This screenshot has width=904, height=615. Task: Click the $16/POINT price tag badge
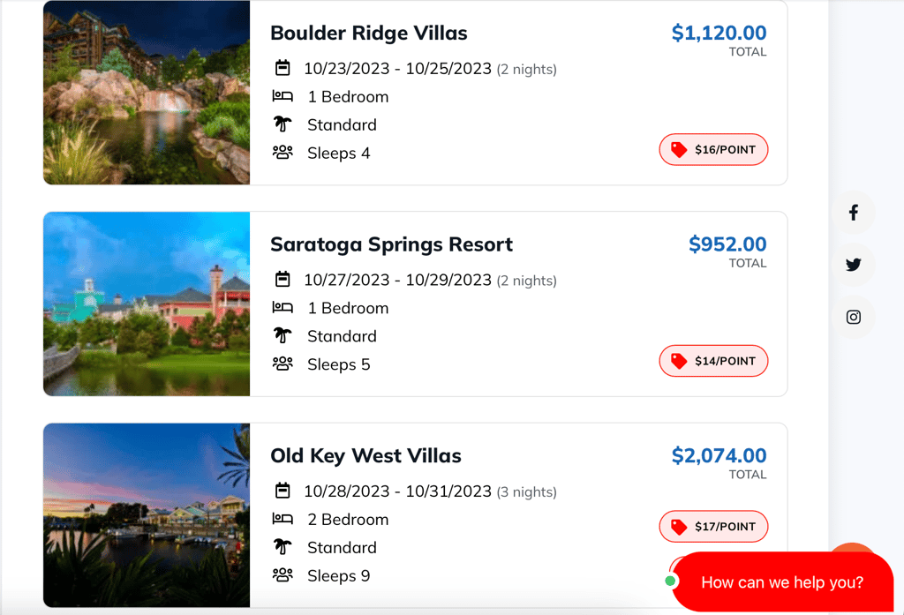(x=713, y=150)
